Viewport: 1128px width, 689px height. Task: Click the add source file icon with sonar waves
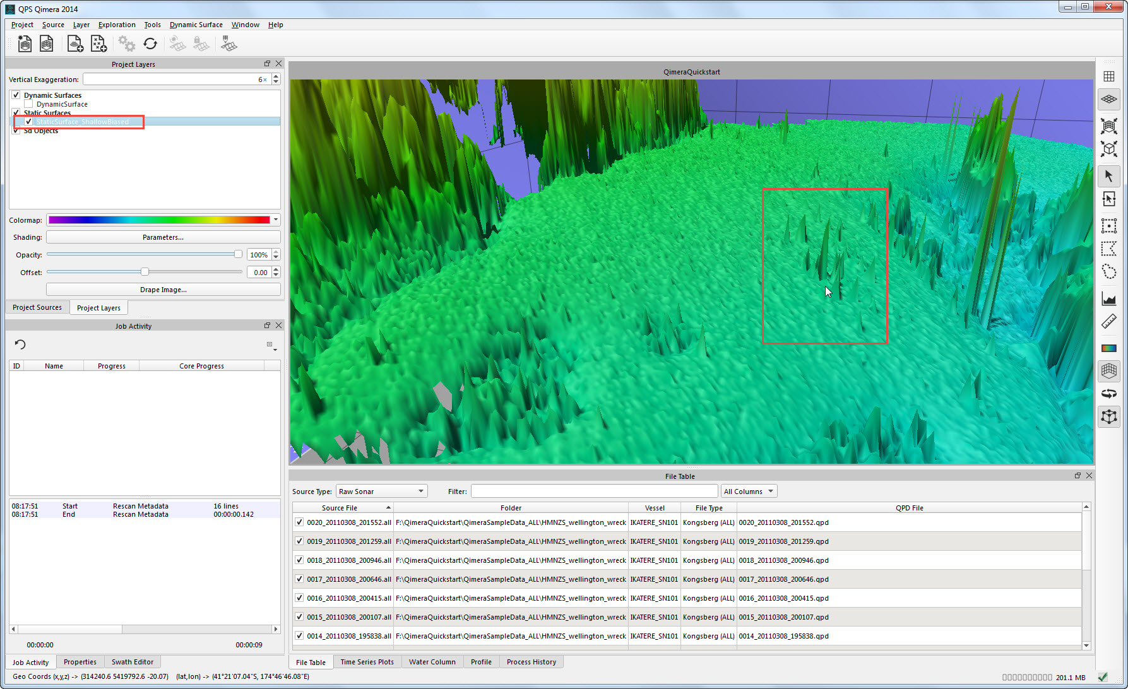[74, 44]
